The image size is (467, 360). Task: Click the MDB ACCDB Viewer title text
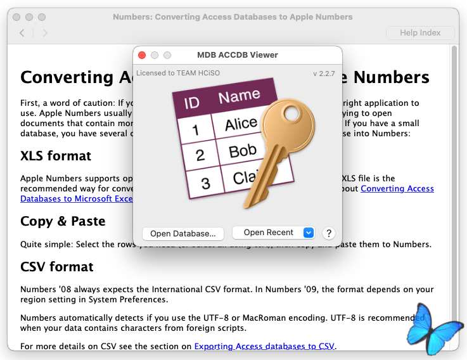pos(238,55)
